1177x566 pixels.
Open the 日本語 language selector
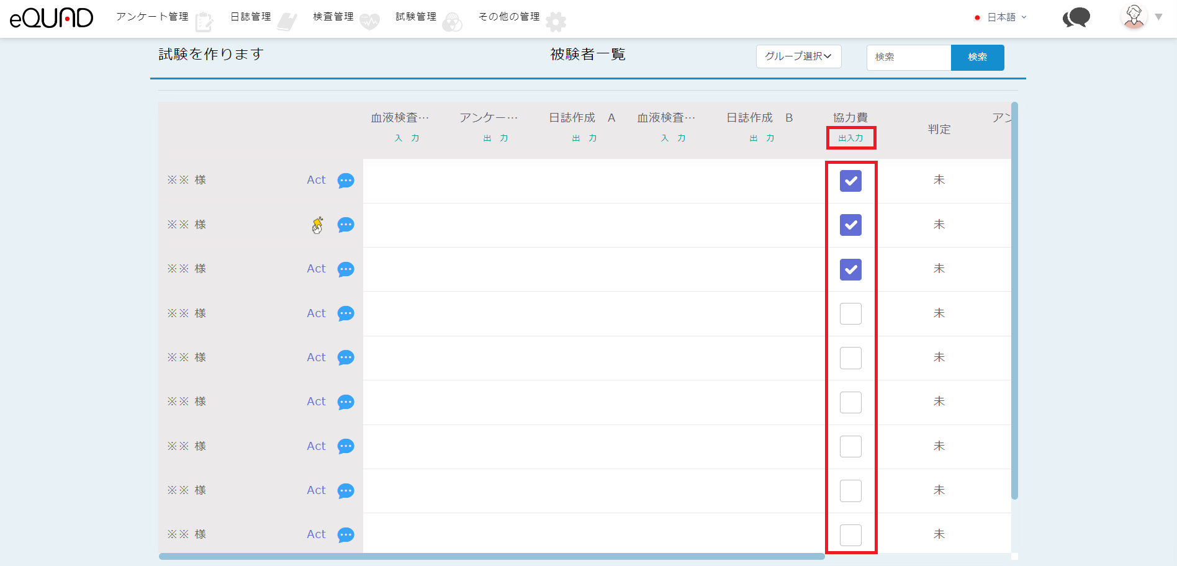tap(1001, 17)
